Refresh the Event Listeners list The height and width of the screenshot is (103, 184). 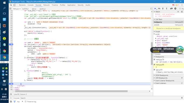[x=182, y=83]
